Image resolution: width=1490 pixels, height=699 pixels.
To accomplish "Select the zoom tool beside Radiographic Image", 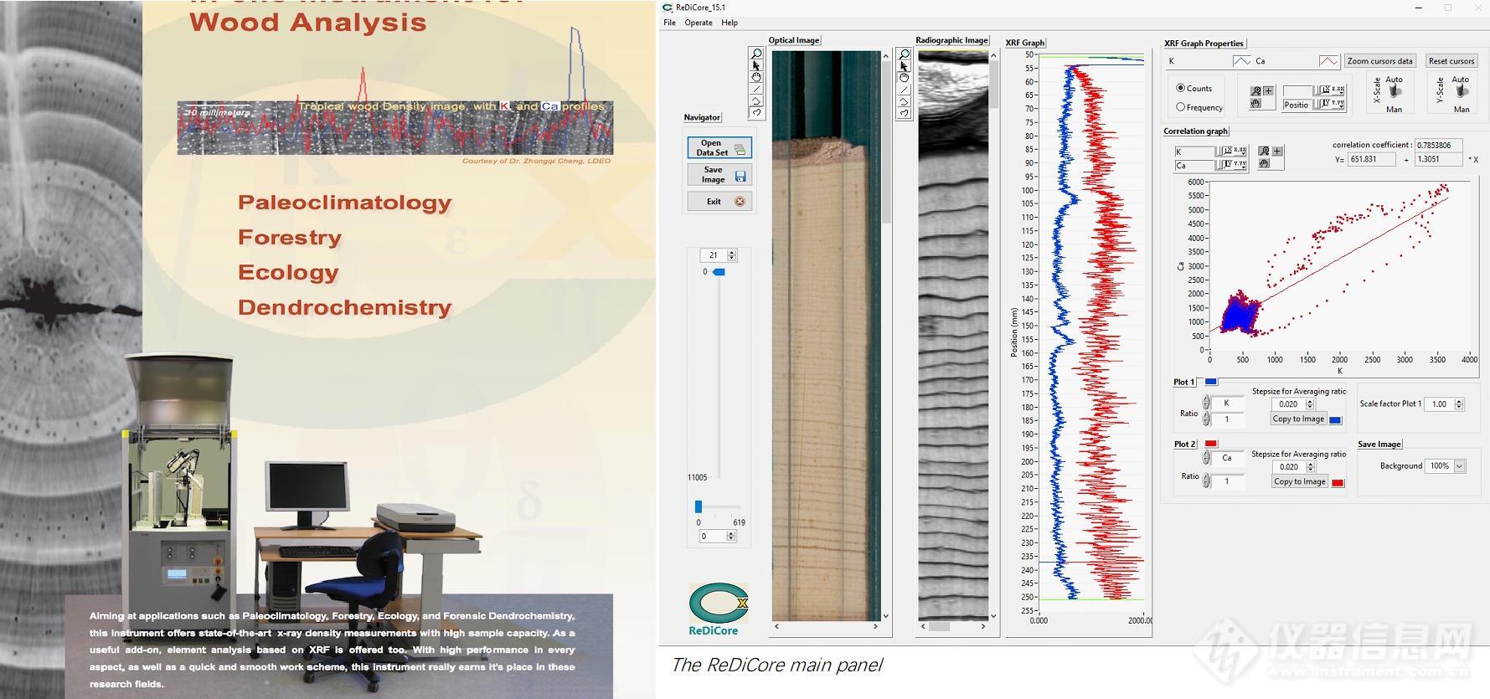I will pyautogui.click(x=904, y=54).
